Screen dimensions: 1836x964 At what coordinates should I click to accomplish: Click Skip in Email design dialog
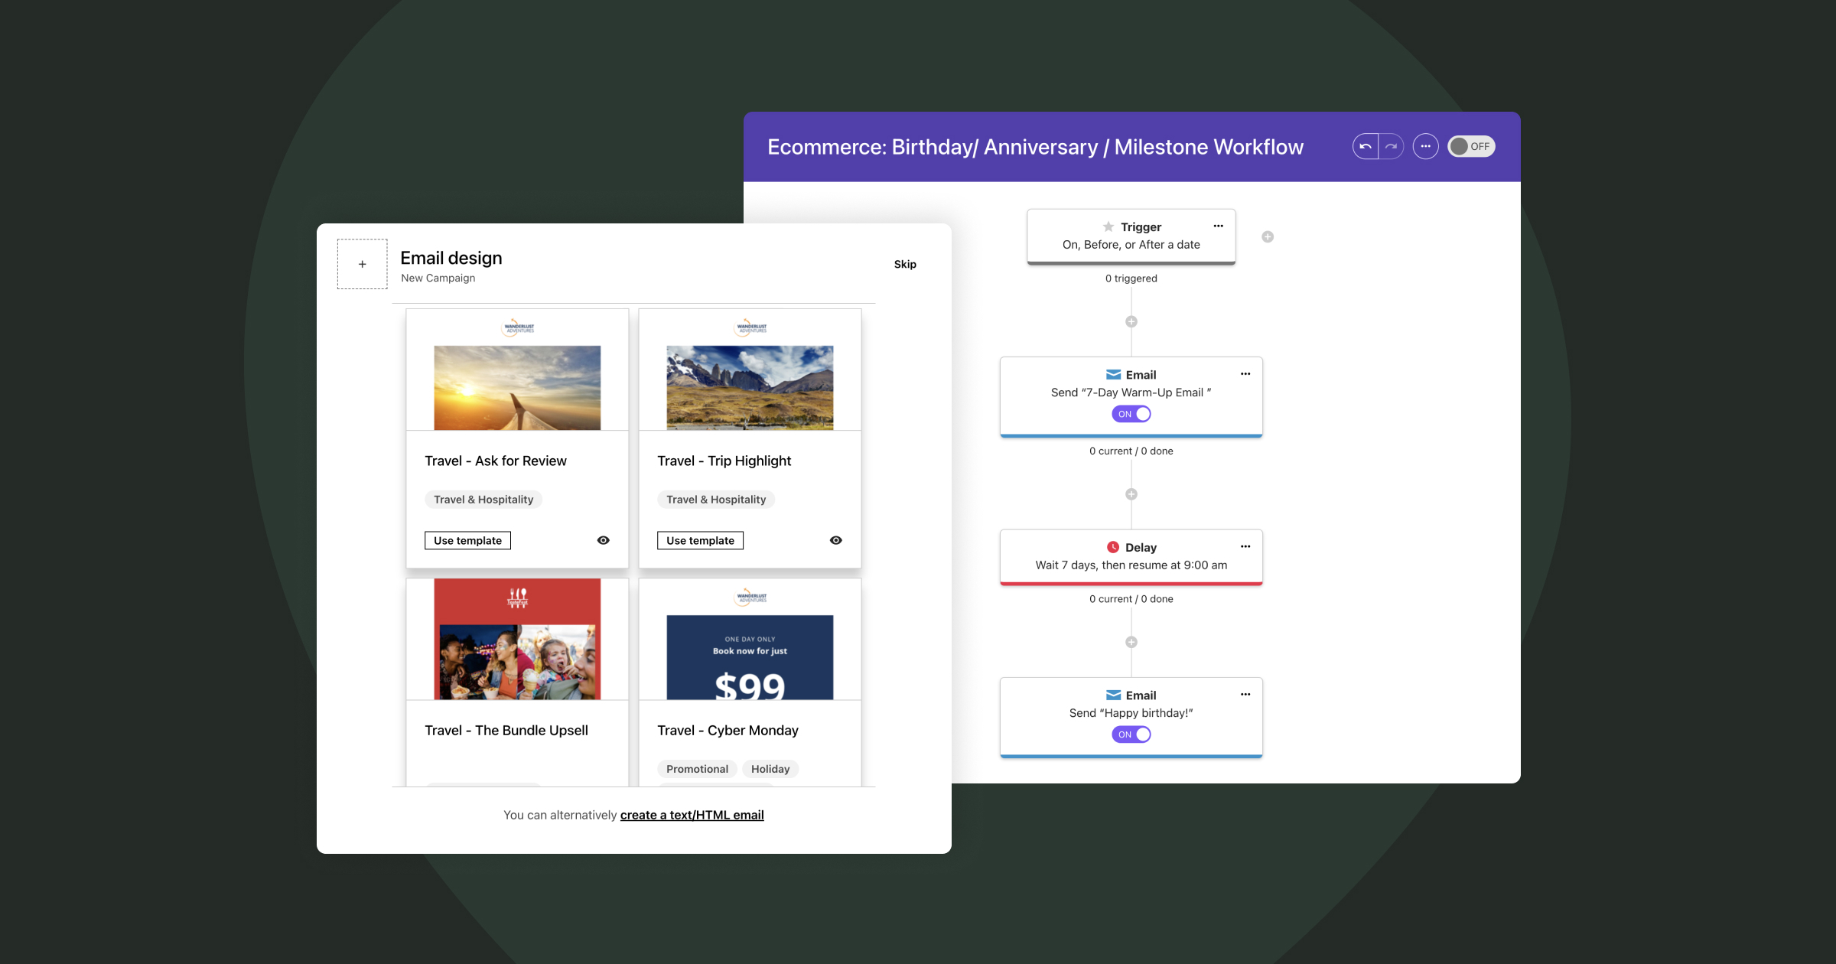pyautogui.click(x=905, y=264)
